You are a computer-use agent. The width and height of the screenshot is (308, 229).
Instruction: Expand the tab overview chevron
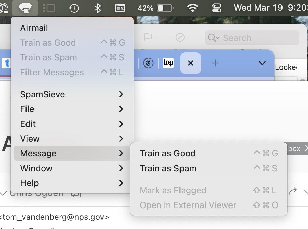[x=262, y=63]
